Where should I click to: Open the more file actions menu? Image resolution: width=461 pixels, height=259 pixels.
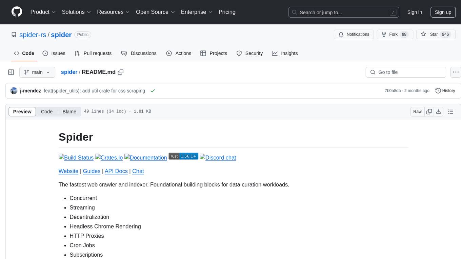point(456,72)
